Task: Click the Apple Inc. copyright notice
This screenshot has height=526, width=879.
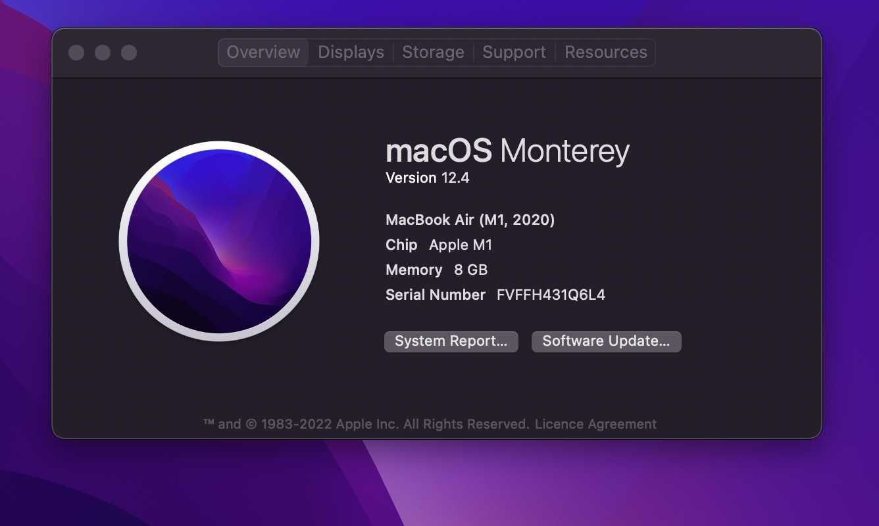Action: 366,424
